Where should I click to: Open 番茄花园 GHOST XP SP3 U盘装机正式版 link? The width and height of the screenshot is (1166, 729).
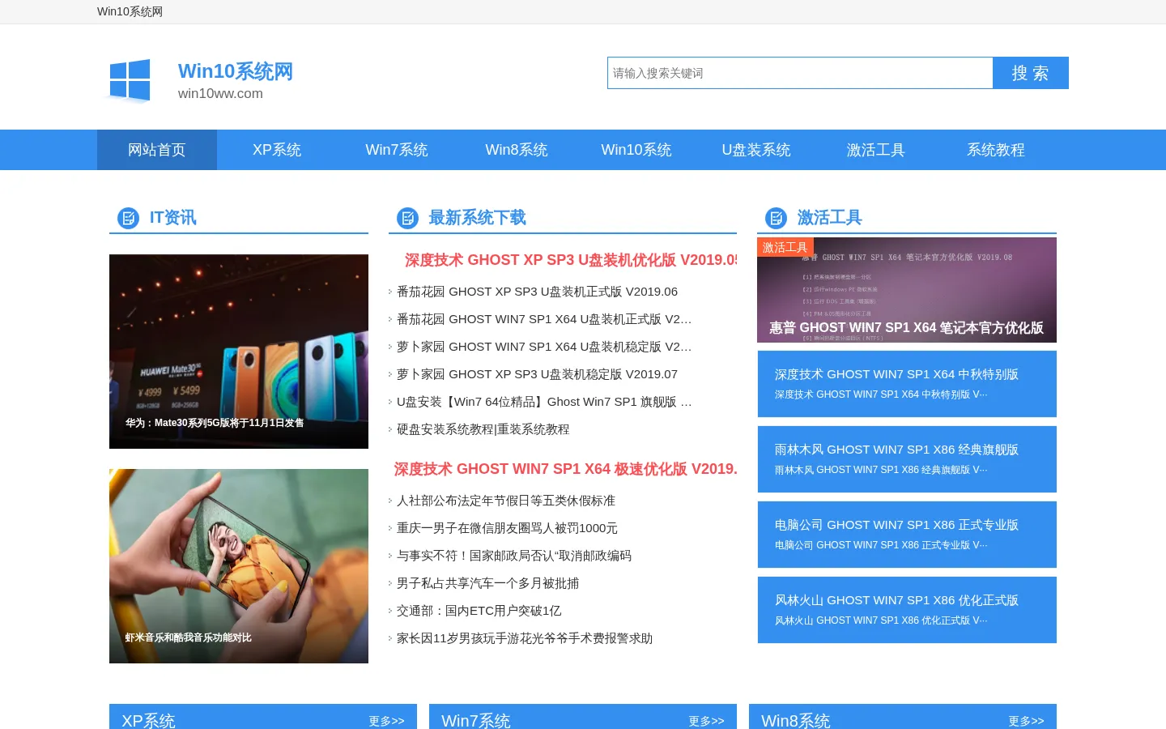(x=537, y=292)
